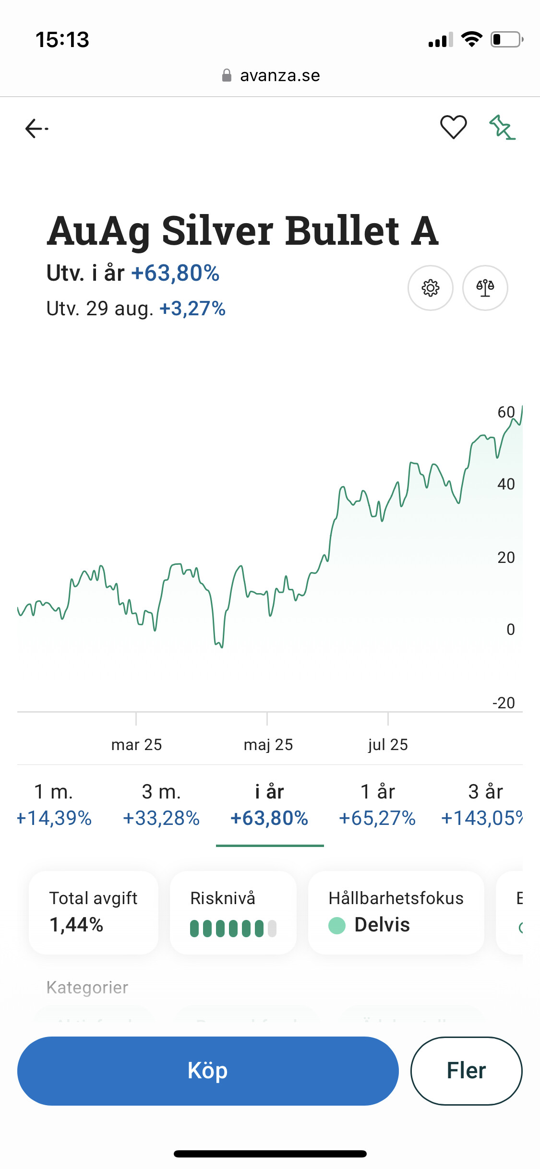Tap the Risknivå level indicator card
This screenshot has height=1169, width=540.
pos(233,912)
